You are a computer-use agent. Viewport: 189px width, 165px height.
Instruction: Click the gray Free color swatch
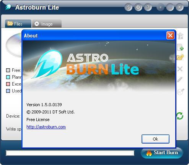coord(8,70)
